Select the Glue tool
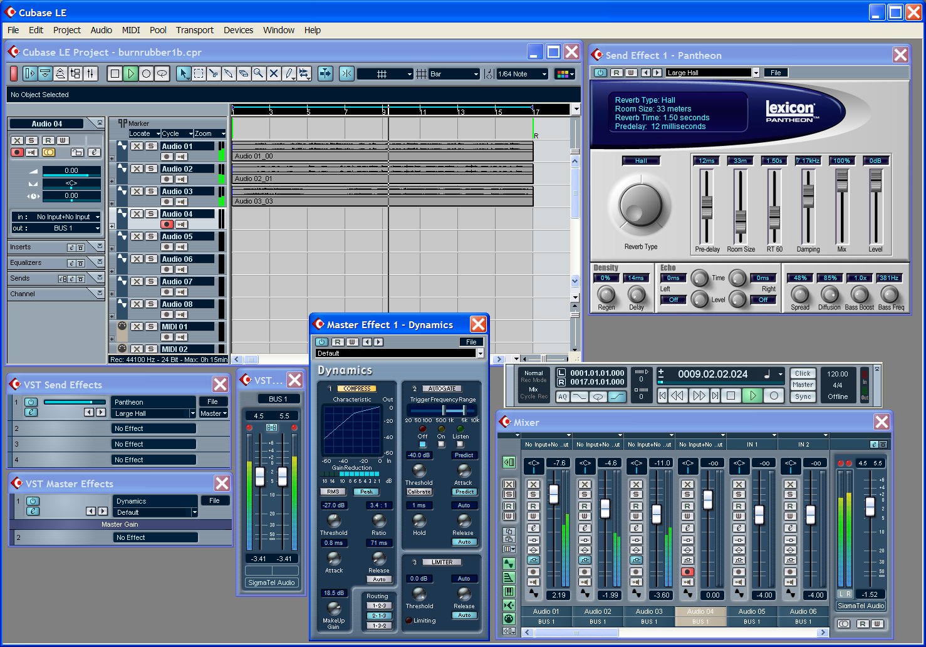This screenshot has height=647, width=926. (229, 73)
